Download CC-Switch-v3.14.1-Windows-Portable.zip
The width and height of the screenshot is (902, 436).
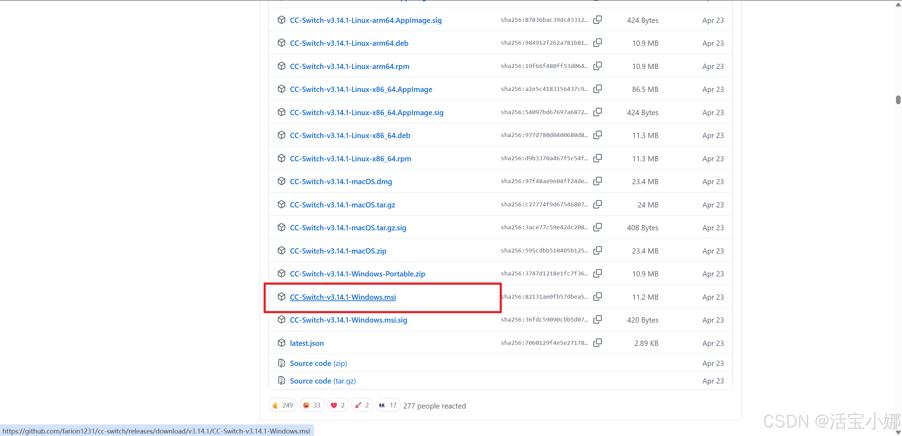[x=358, y=274]
